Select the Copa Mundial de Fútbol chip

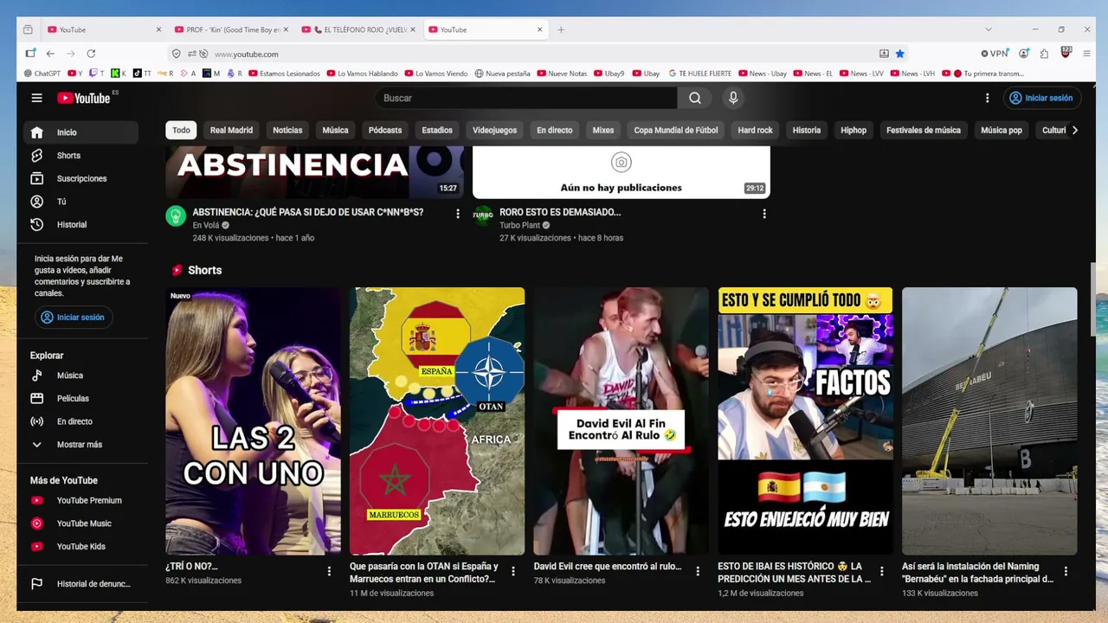click(x=676, y=131)
